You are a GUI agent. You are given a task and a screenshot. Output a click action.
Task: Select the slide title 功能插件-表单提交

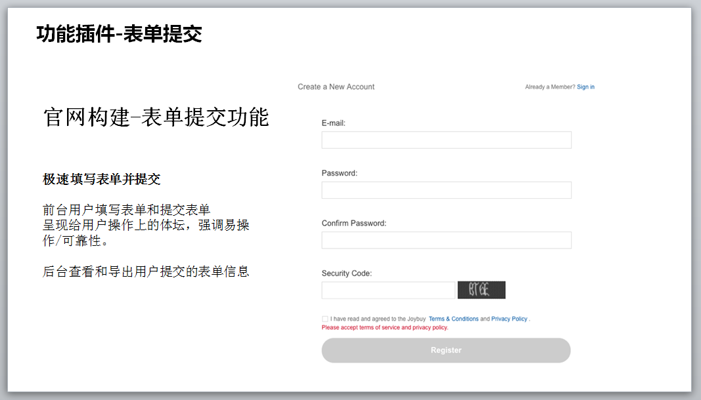119,33
